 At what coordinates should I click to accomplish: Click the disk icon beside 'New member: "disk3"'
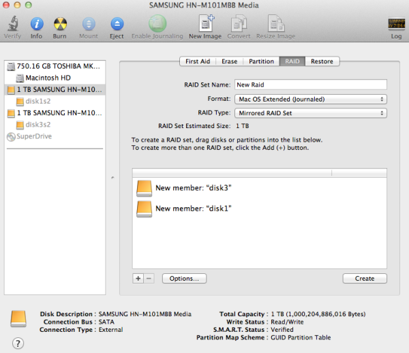145,188
